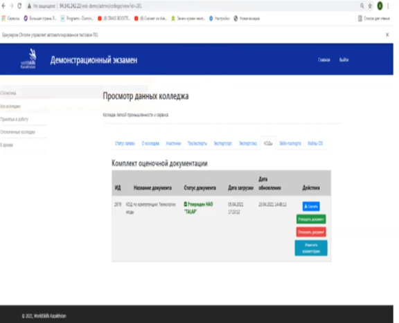Click the WorldSkills Kazakhstan logo
Screen dimensions: 399x323
pyautogui.click(x=28, y=59)
